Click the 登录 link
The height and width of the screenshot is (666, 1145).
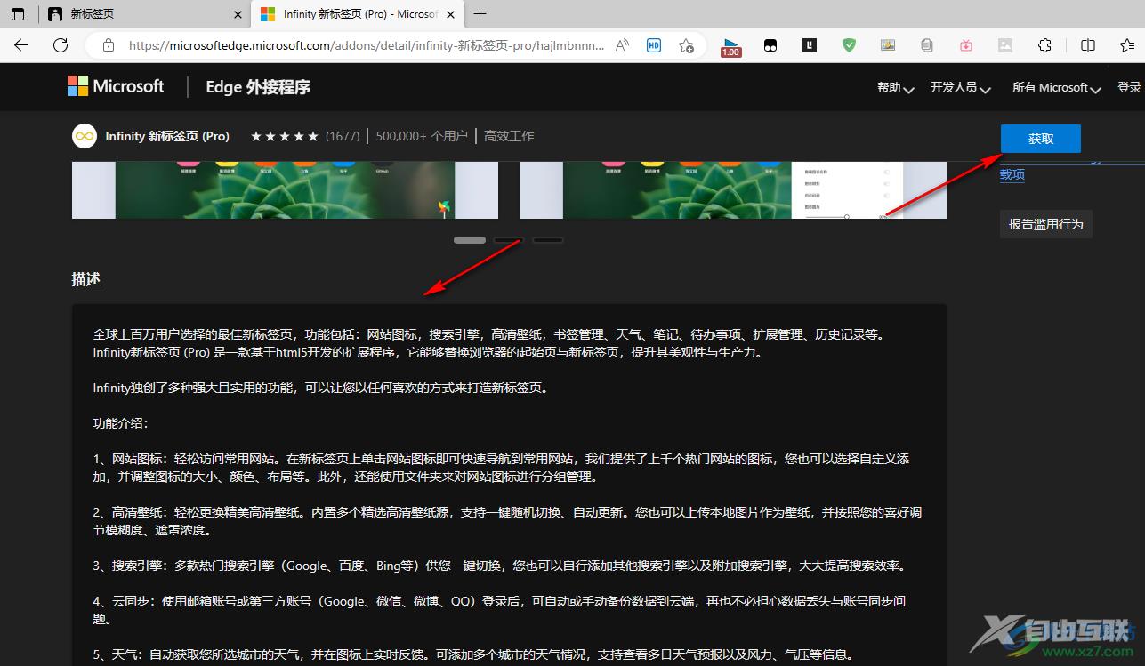[1129, 87]
